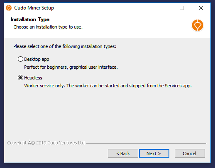Click the greyed-out maximize window button
This screenshot has width=215, height=168.
coord(182,8)
